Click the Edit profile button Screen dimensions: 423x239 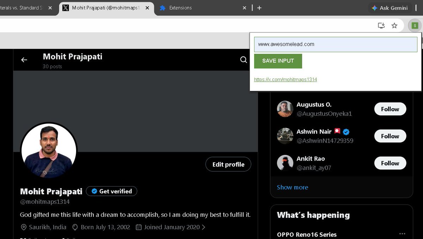click(x=228, y=164)
